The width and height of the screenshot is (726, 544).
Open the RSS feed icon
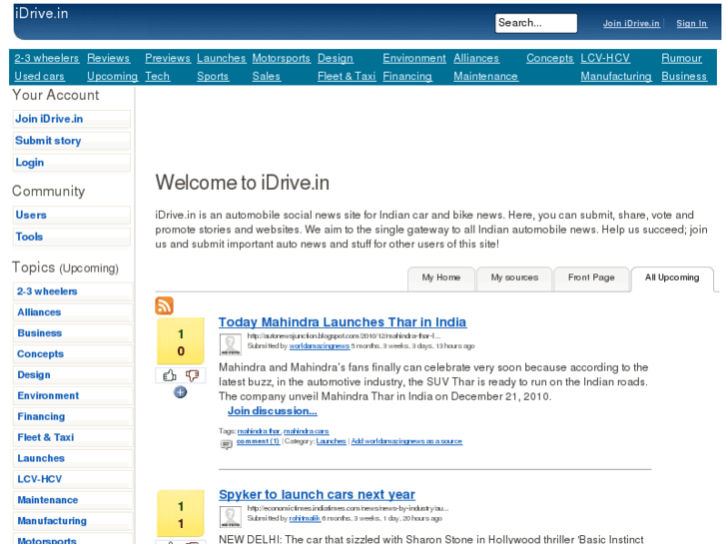pyautogui.click(x=164, y=305)
